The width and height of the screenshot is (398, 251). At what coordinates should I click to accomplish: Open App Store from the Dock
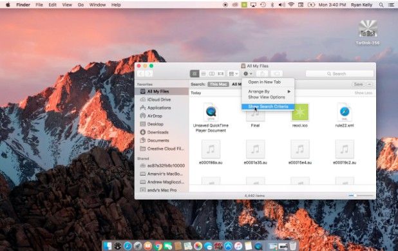coord(228,246)
